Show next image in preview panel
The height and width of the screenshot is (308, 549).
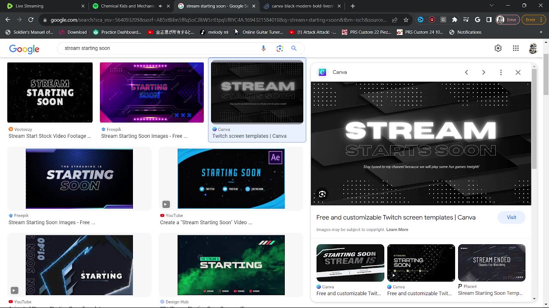click(483, 72)
